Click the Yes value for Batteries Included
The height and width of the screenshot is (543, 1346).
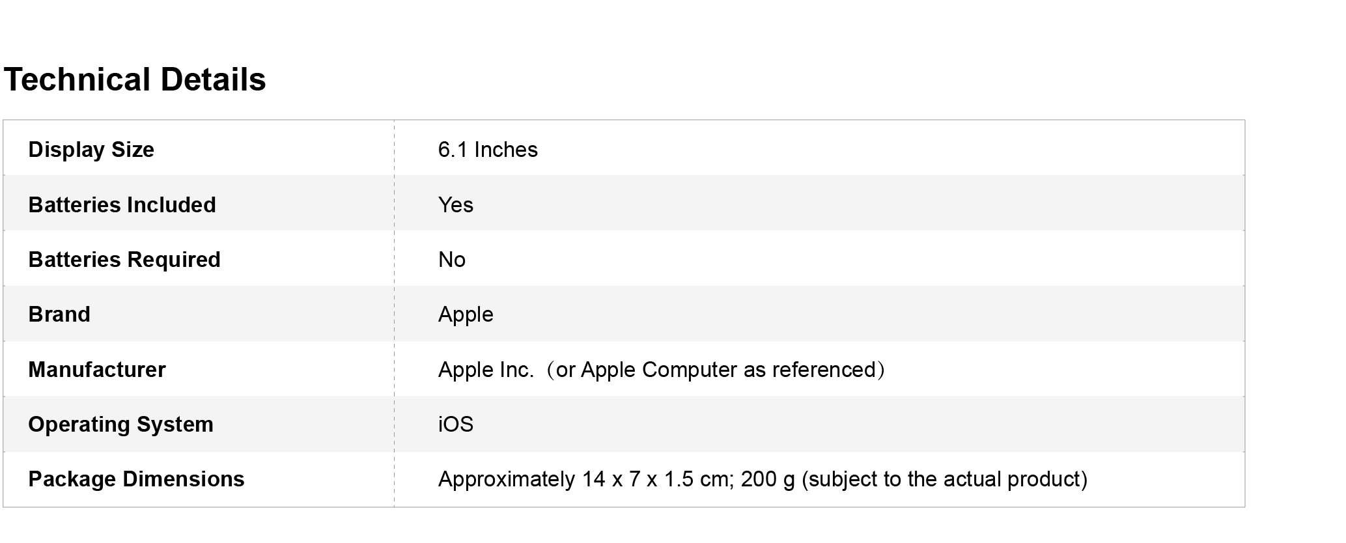coord(455,205)
